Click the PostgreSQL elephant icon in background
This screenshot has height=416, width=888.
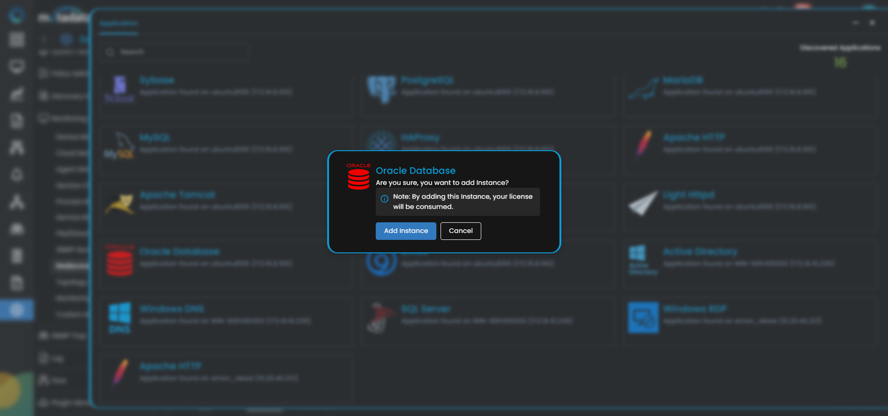(382, 89)
